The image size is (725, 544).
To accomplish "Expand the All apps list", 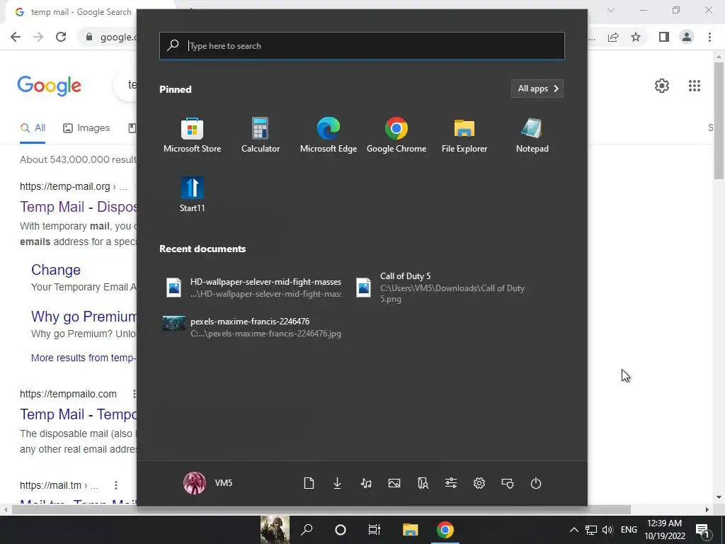I will tap(537, 89).
